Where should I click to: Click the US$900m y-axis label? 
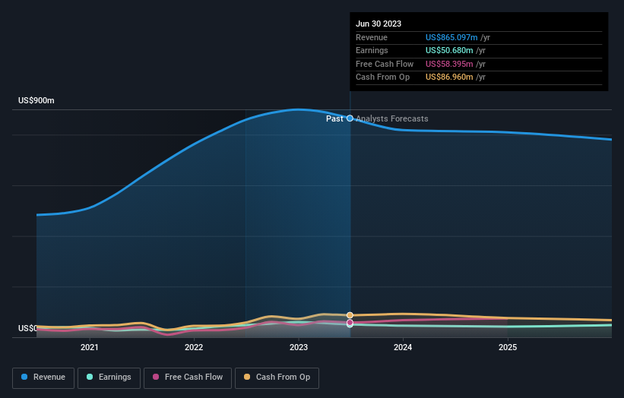(36, 100)
